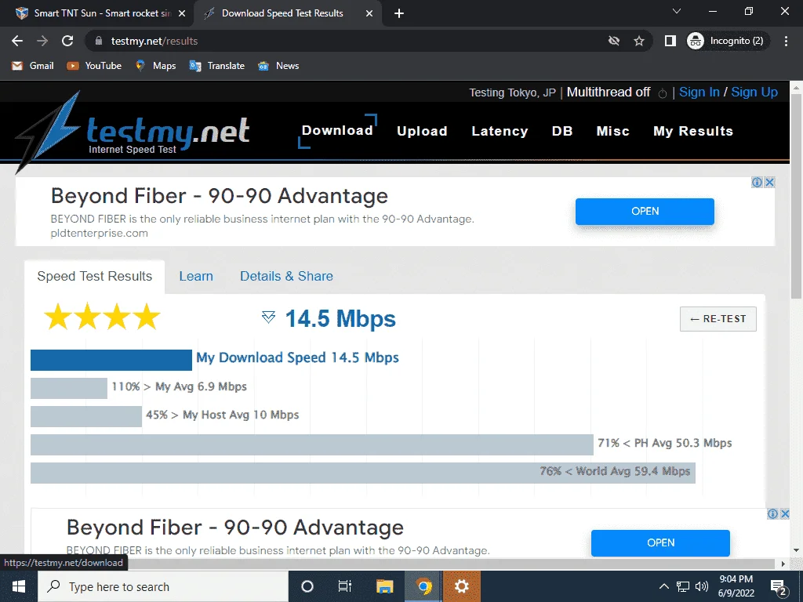Select the Speed Test Results tab
Image resolution: width=803 pixels, height=602 pixels.
coord(95,277)
